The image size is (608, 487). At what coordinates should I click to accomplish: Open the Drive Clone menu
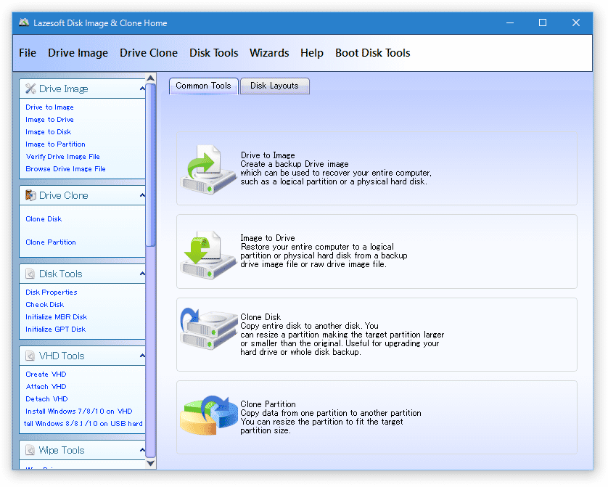tap(149, 53)
